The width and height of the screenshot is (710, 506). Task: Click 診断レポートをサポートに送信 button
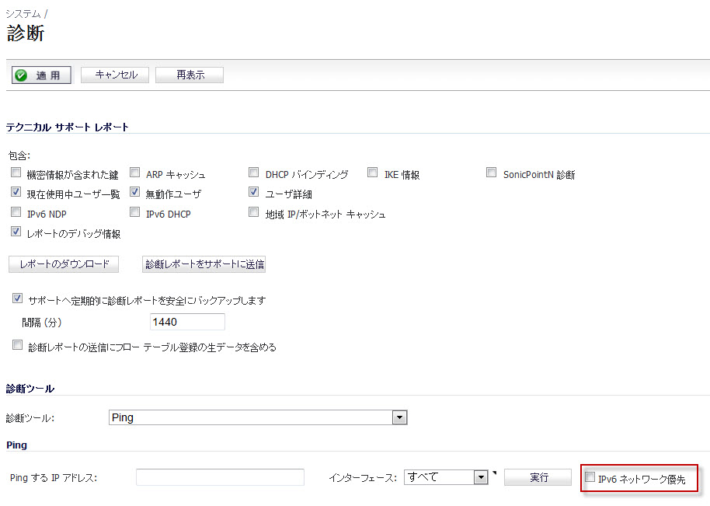pos(204,264)
